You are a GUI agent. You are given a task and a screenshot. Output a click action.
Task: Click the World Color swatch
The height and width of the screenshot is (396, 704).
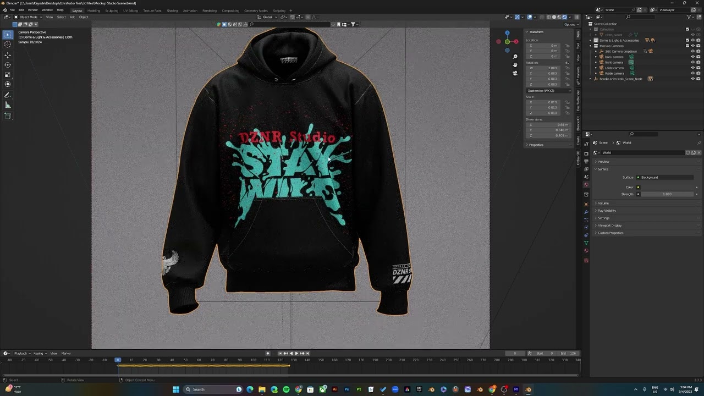667,187
